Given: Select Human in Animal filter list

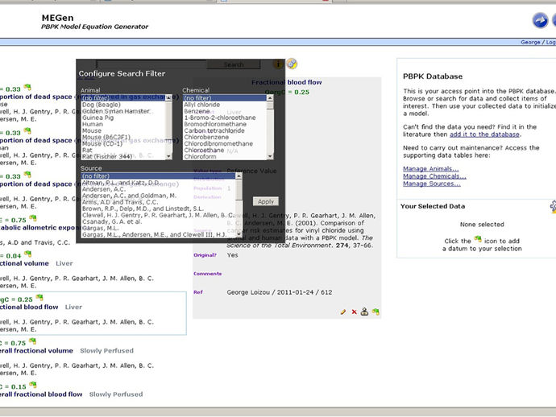Looking at the screenshot, I should click(123, 124).
